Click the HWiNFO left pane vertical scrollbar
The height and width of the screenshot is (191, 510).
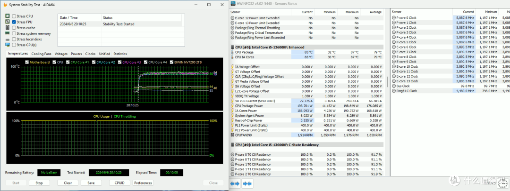[x=387, y=81]
